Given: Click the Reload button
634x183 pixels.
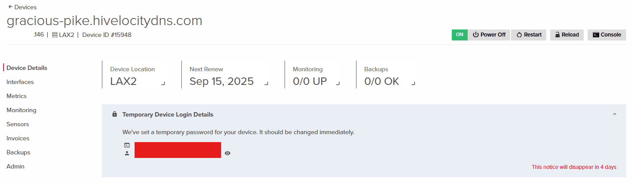Looking at the screenshot, I should point(567,35).
